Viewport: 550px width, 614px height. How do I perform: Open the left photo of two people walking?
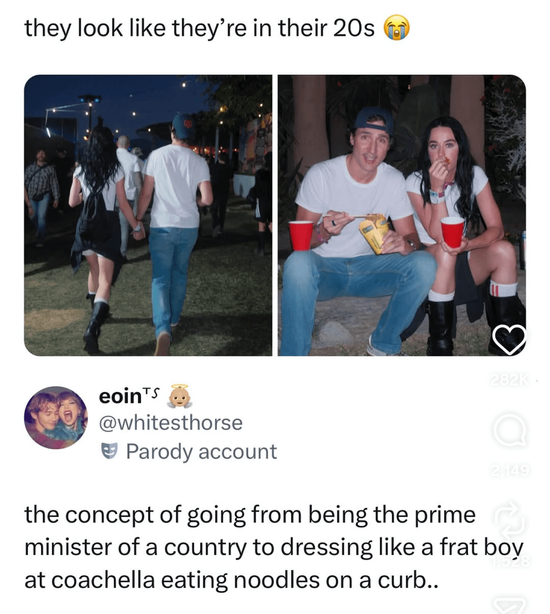148,215
